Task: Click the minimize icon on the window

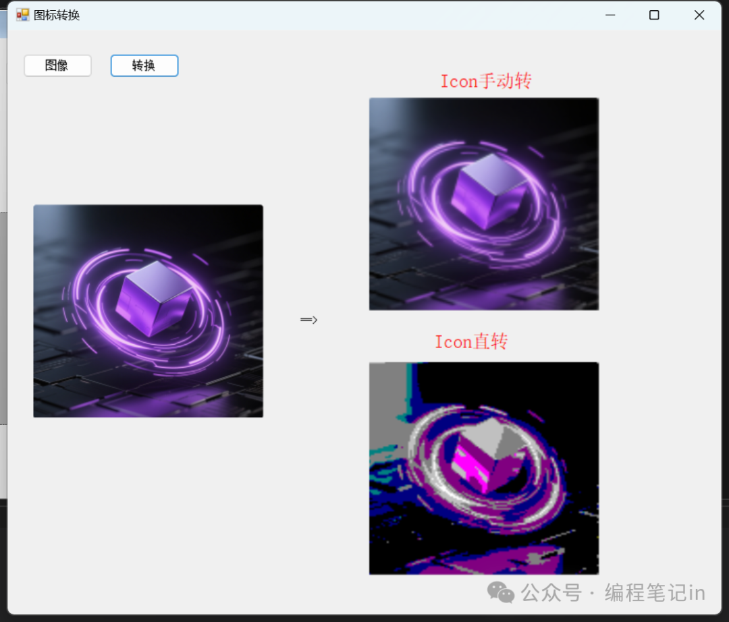Action: point(610,15)
